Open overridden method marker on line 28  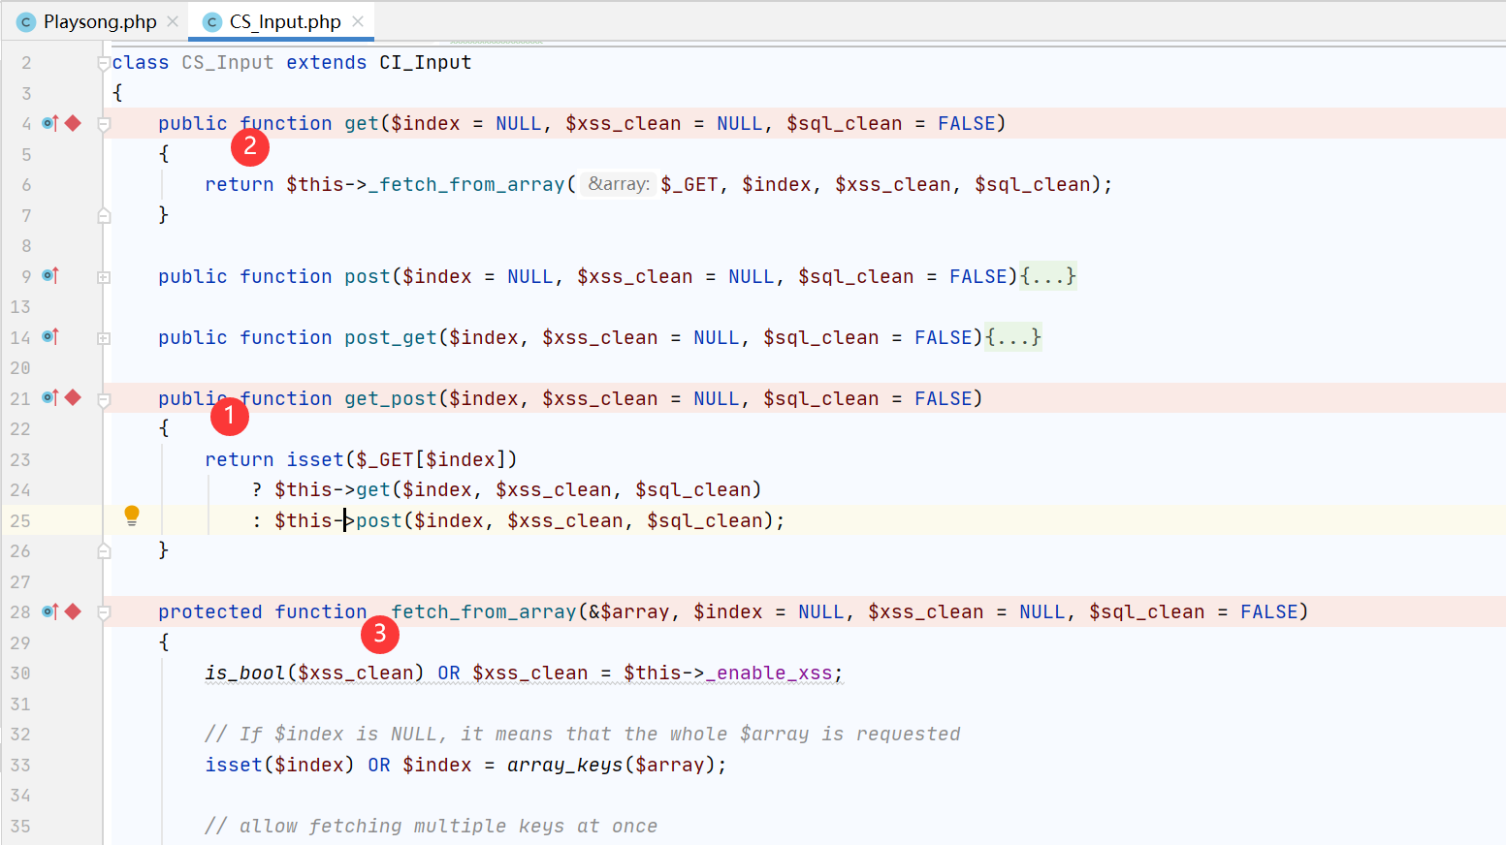50,611
